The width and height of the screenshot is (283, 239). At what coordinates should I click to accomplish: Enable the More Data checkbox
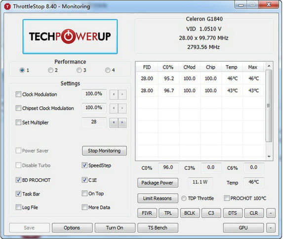pyautogui.click(x=84, y=207)
